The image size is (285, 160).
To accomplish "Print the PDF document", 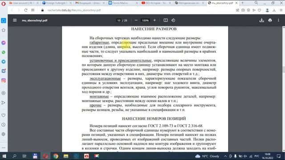I will 270,20.
